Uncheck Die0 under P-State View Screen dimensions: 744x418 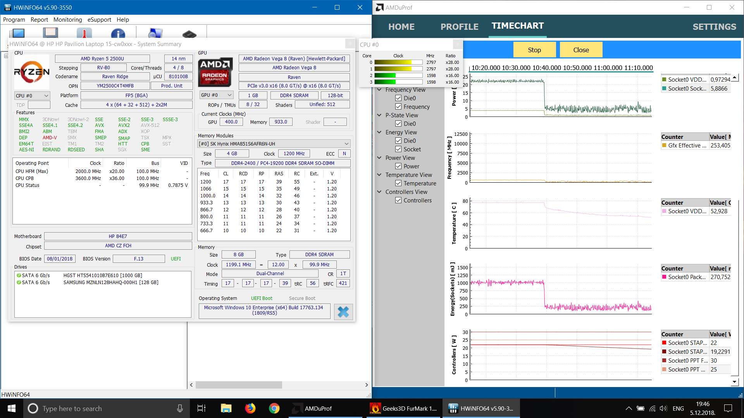click(398, 124)
